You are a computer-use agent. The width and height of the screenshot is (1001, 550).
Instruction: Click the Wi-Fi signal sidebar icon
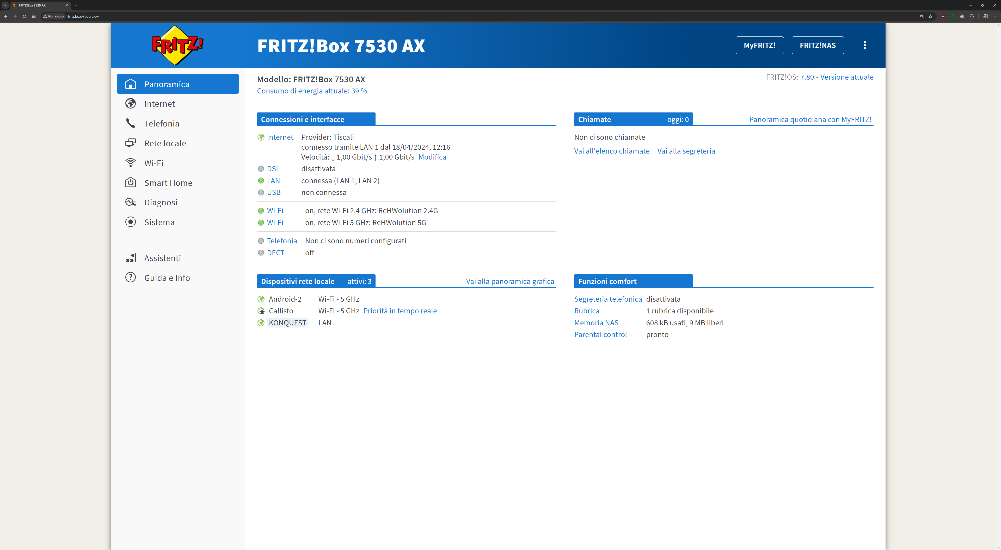(x=131, y=163)
